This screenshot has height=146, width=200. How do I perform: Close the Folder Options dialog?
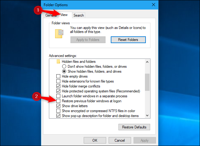tap(154, 5)
